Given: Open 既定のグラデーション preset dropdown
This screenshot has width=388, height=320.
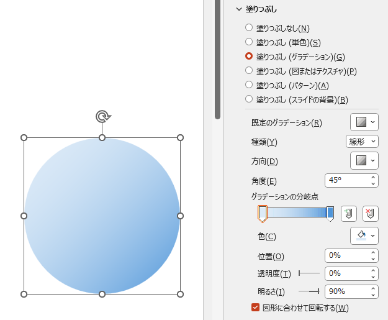Looking at the screenshot, I should [364, 122].
